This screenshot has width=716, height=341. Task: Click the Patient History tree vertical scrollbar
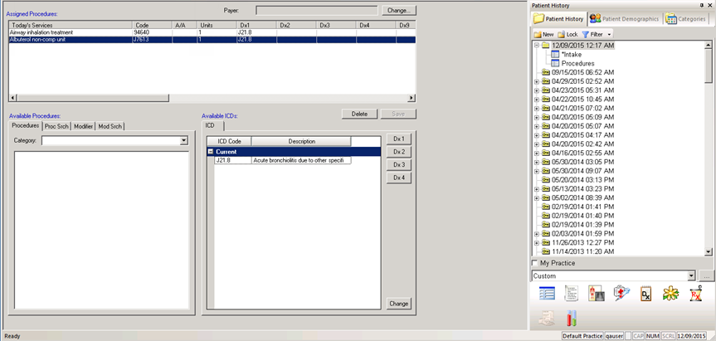click(709, 149)
